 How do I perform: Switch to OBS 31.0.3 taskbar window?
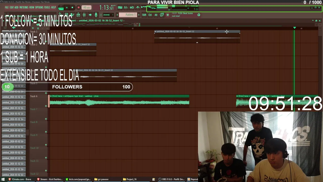tap(172, 179)
